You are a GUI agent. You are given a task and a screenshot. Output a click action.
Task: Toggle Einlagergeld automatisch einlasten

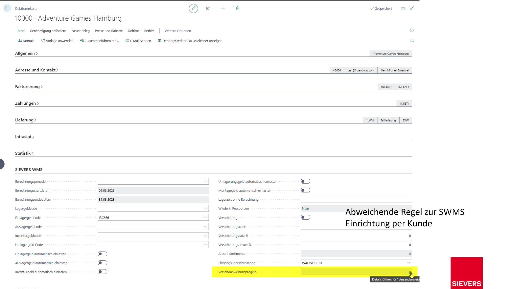click(x=102, y=254)
